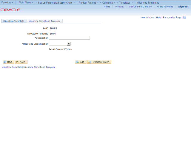Viewport: 191px width, 143px height.
Task: Click the Add to Favorites link
Action: click(165, 7)
